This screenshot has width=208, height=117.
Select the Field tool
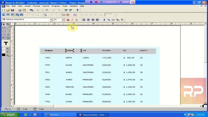(4, 38)
